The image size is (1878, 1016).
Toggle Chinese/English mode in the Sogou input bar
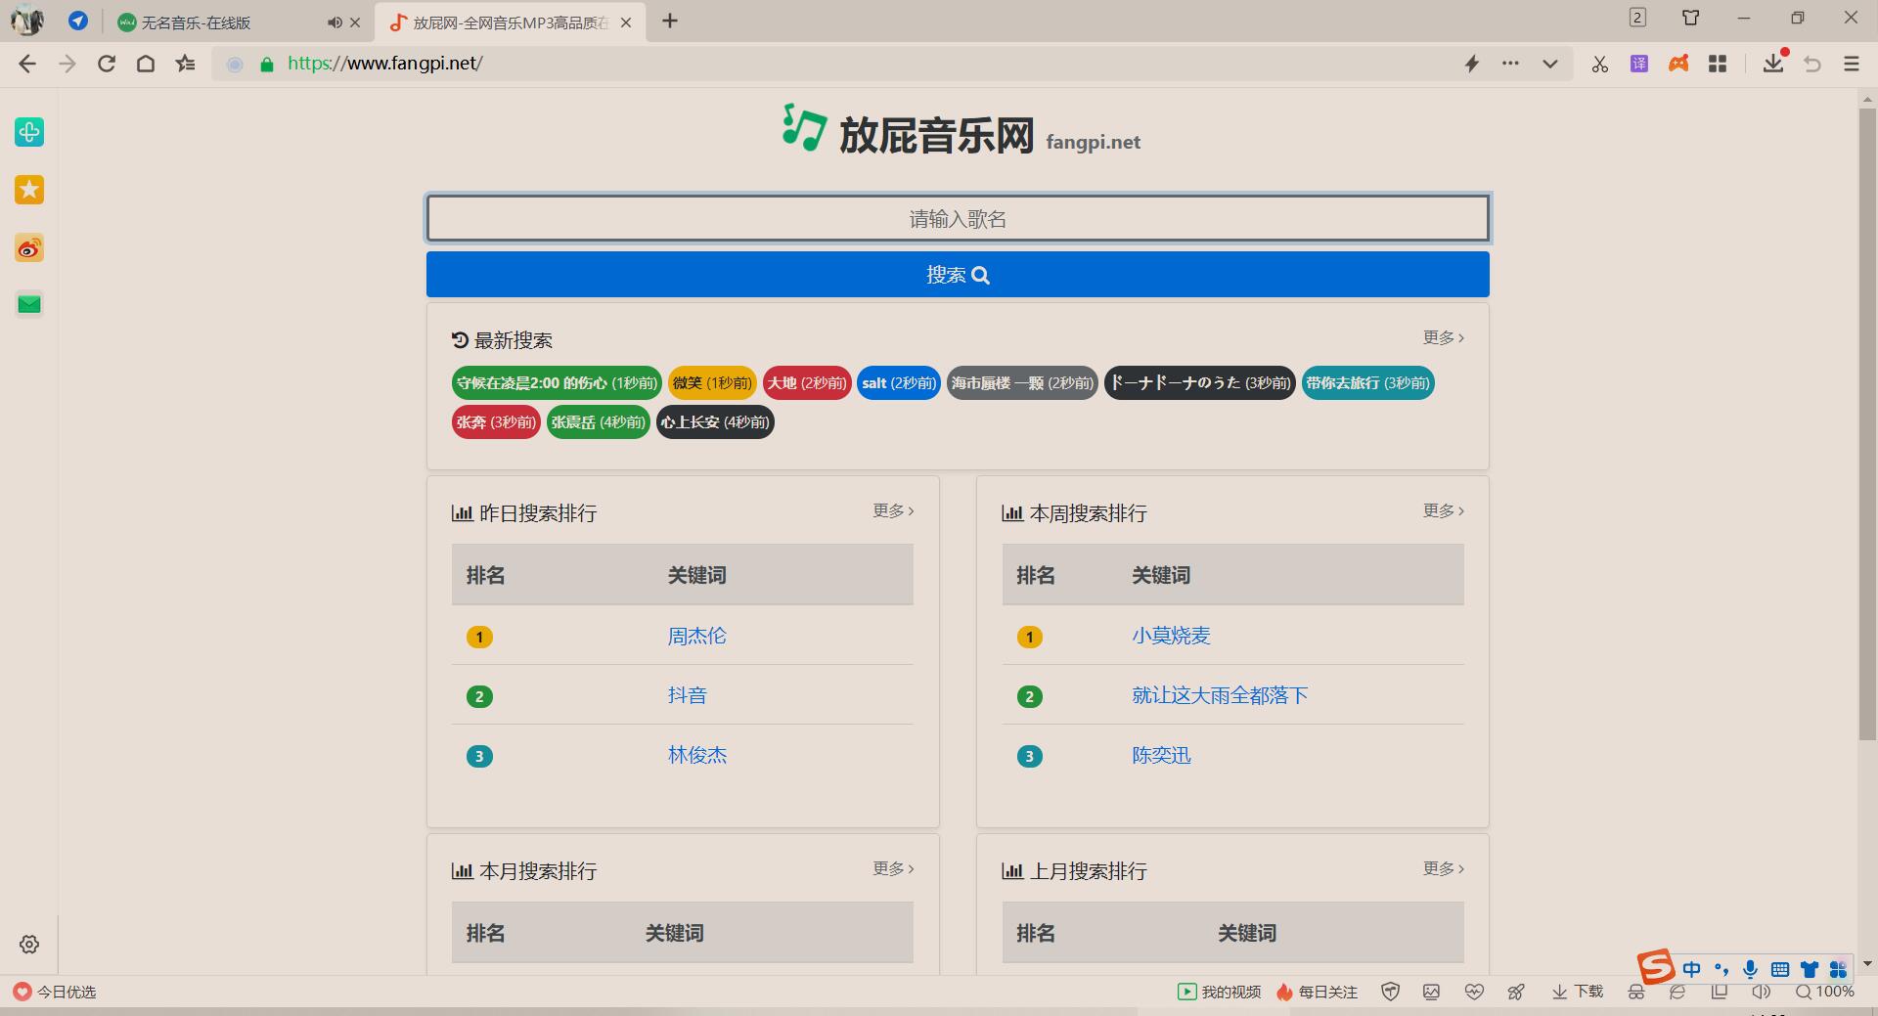click(1691, 969)
